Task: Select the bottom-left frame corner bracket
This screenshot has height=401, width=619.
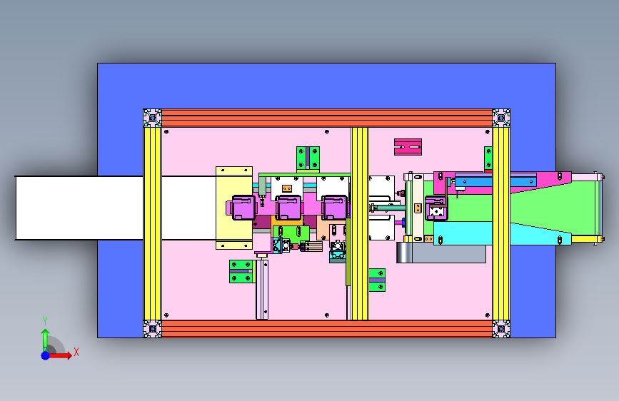Action: [152, 329]
